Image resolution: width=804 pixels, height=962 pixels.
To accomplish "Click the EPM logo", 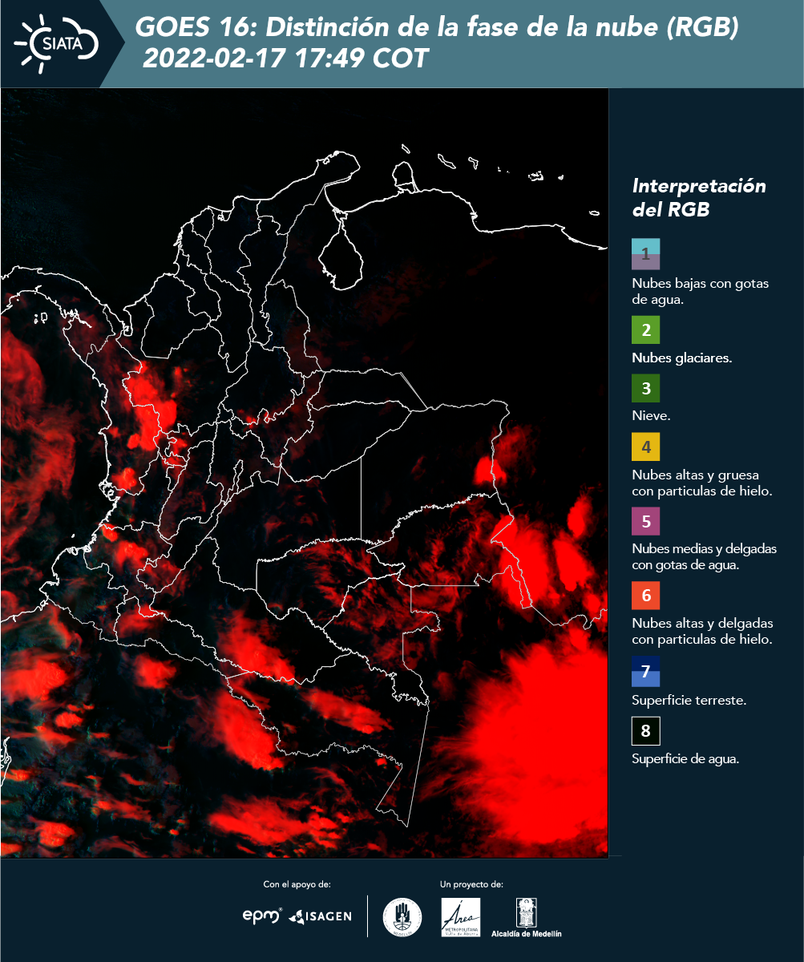I will point(262,916).
